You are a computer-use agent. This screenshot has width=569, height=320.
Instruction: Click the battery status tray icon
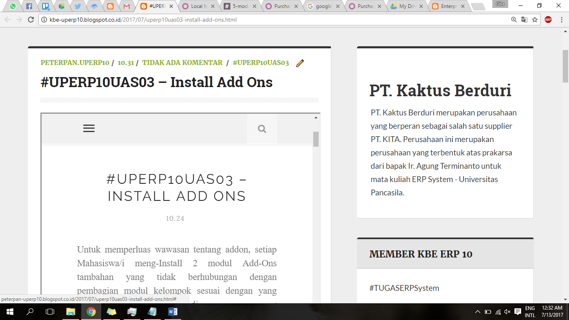pos(488,312)
